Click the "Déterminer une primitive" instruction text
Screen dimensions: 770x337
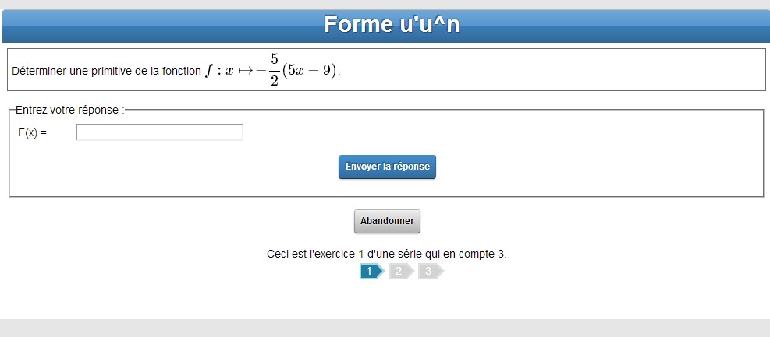tap(78, 71)
